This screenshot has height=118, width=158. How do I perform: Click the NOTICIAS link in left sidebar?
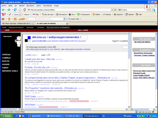point(6,55)
